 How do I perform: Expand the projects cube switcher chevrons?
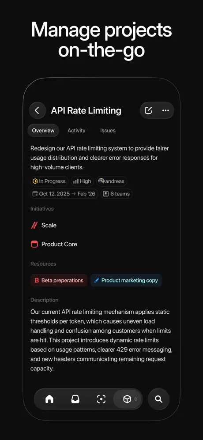coord(135,399)
